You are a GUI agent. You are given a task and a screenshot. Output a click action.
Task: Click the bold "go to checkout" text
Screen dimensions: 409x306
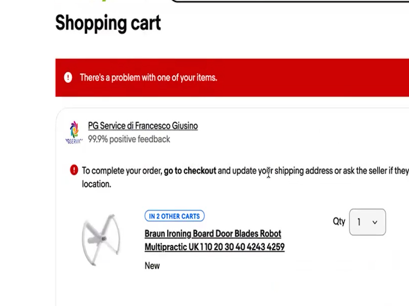(x=190, y=171)
